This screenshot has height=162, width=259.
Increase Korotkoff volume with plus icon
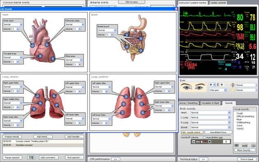click(210, 141)
